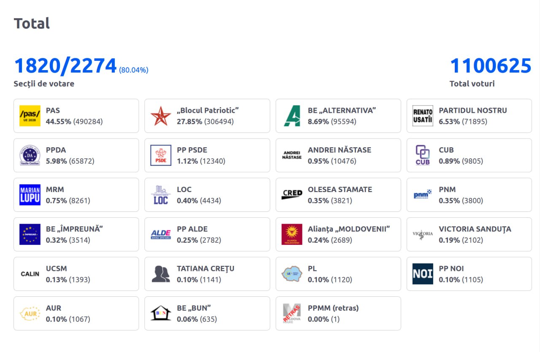The width and height of the screenshot is (540, 352).
Task: Open the PPMM (retras) result card
Action: click(x=338, y=314)
